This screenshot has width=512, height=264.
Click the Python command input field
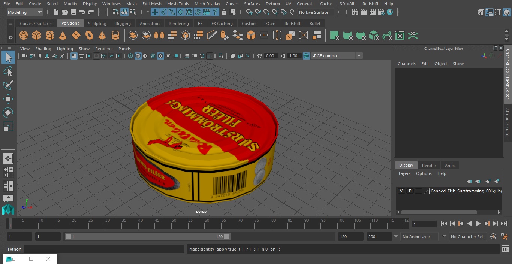pos(104,249)
